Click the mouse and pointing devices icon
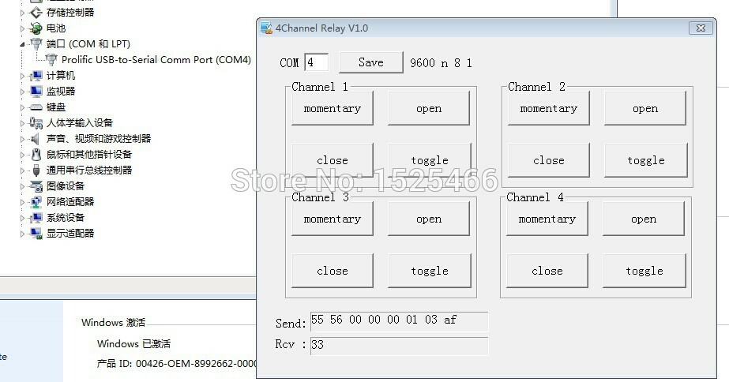The width and height of the screenshot is (729, 382). (x=36, y=155)
